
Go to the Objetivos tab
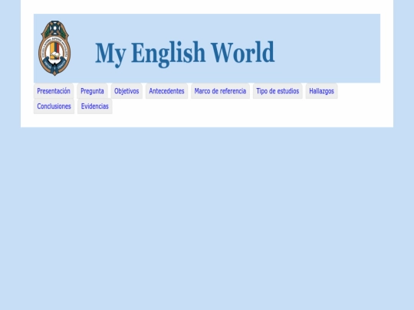coord(127,91)
